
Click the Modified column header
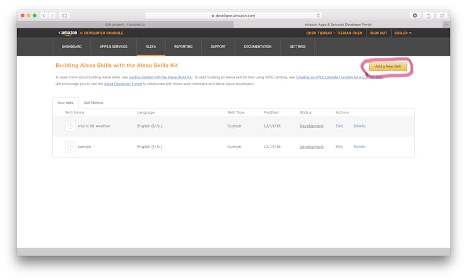[271, 112]
